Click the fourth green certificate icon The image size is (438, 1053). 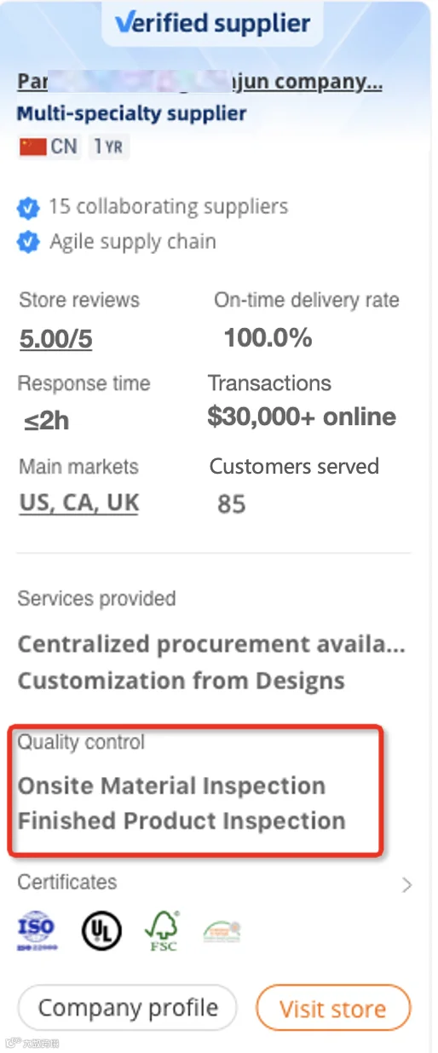tap(222, 932)
